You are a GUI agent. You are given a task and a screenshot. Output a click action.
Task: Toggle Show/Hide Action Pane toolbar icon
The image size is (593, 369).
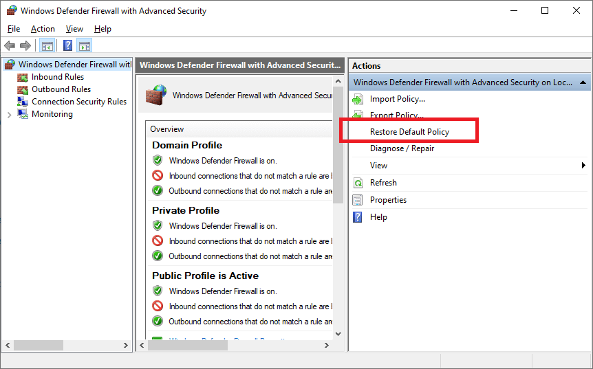85,46
